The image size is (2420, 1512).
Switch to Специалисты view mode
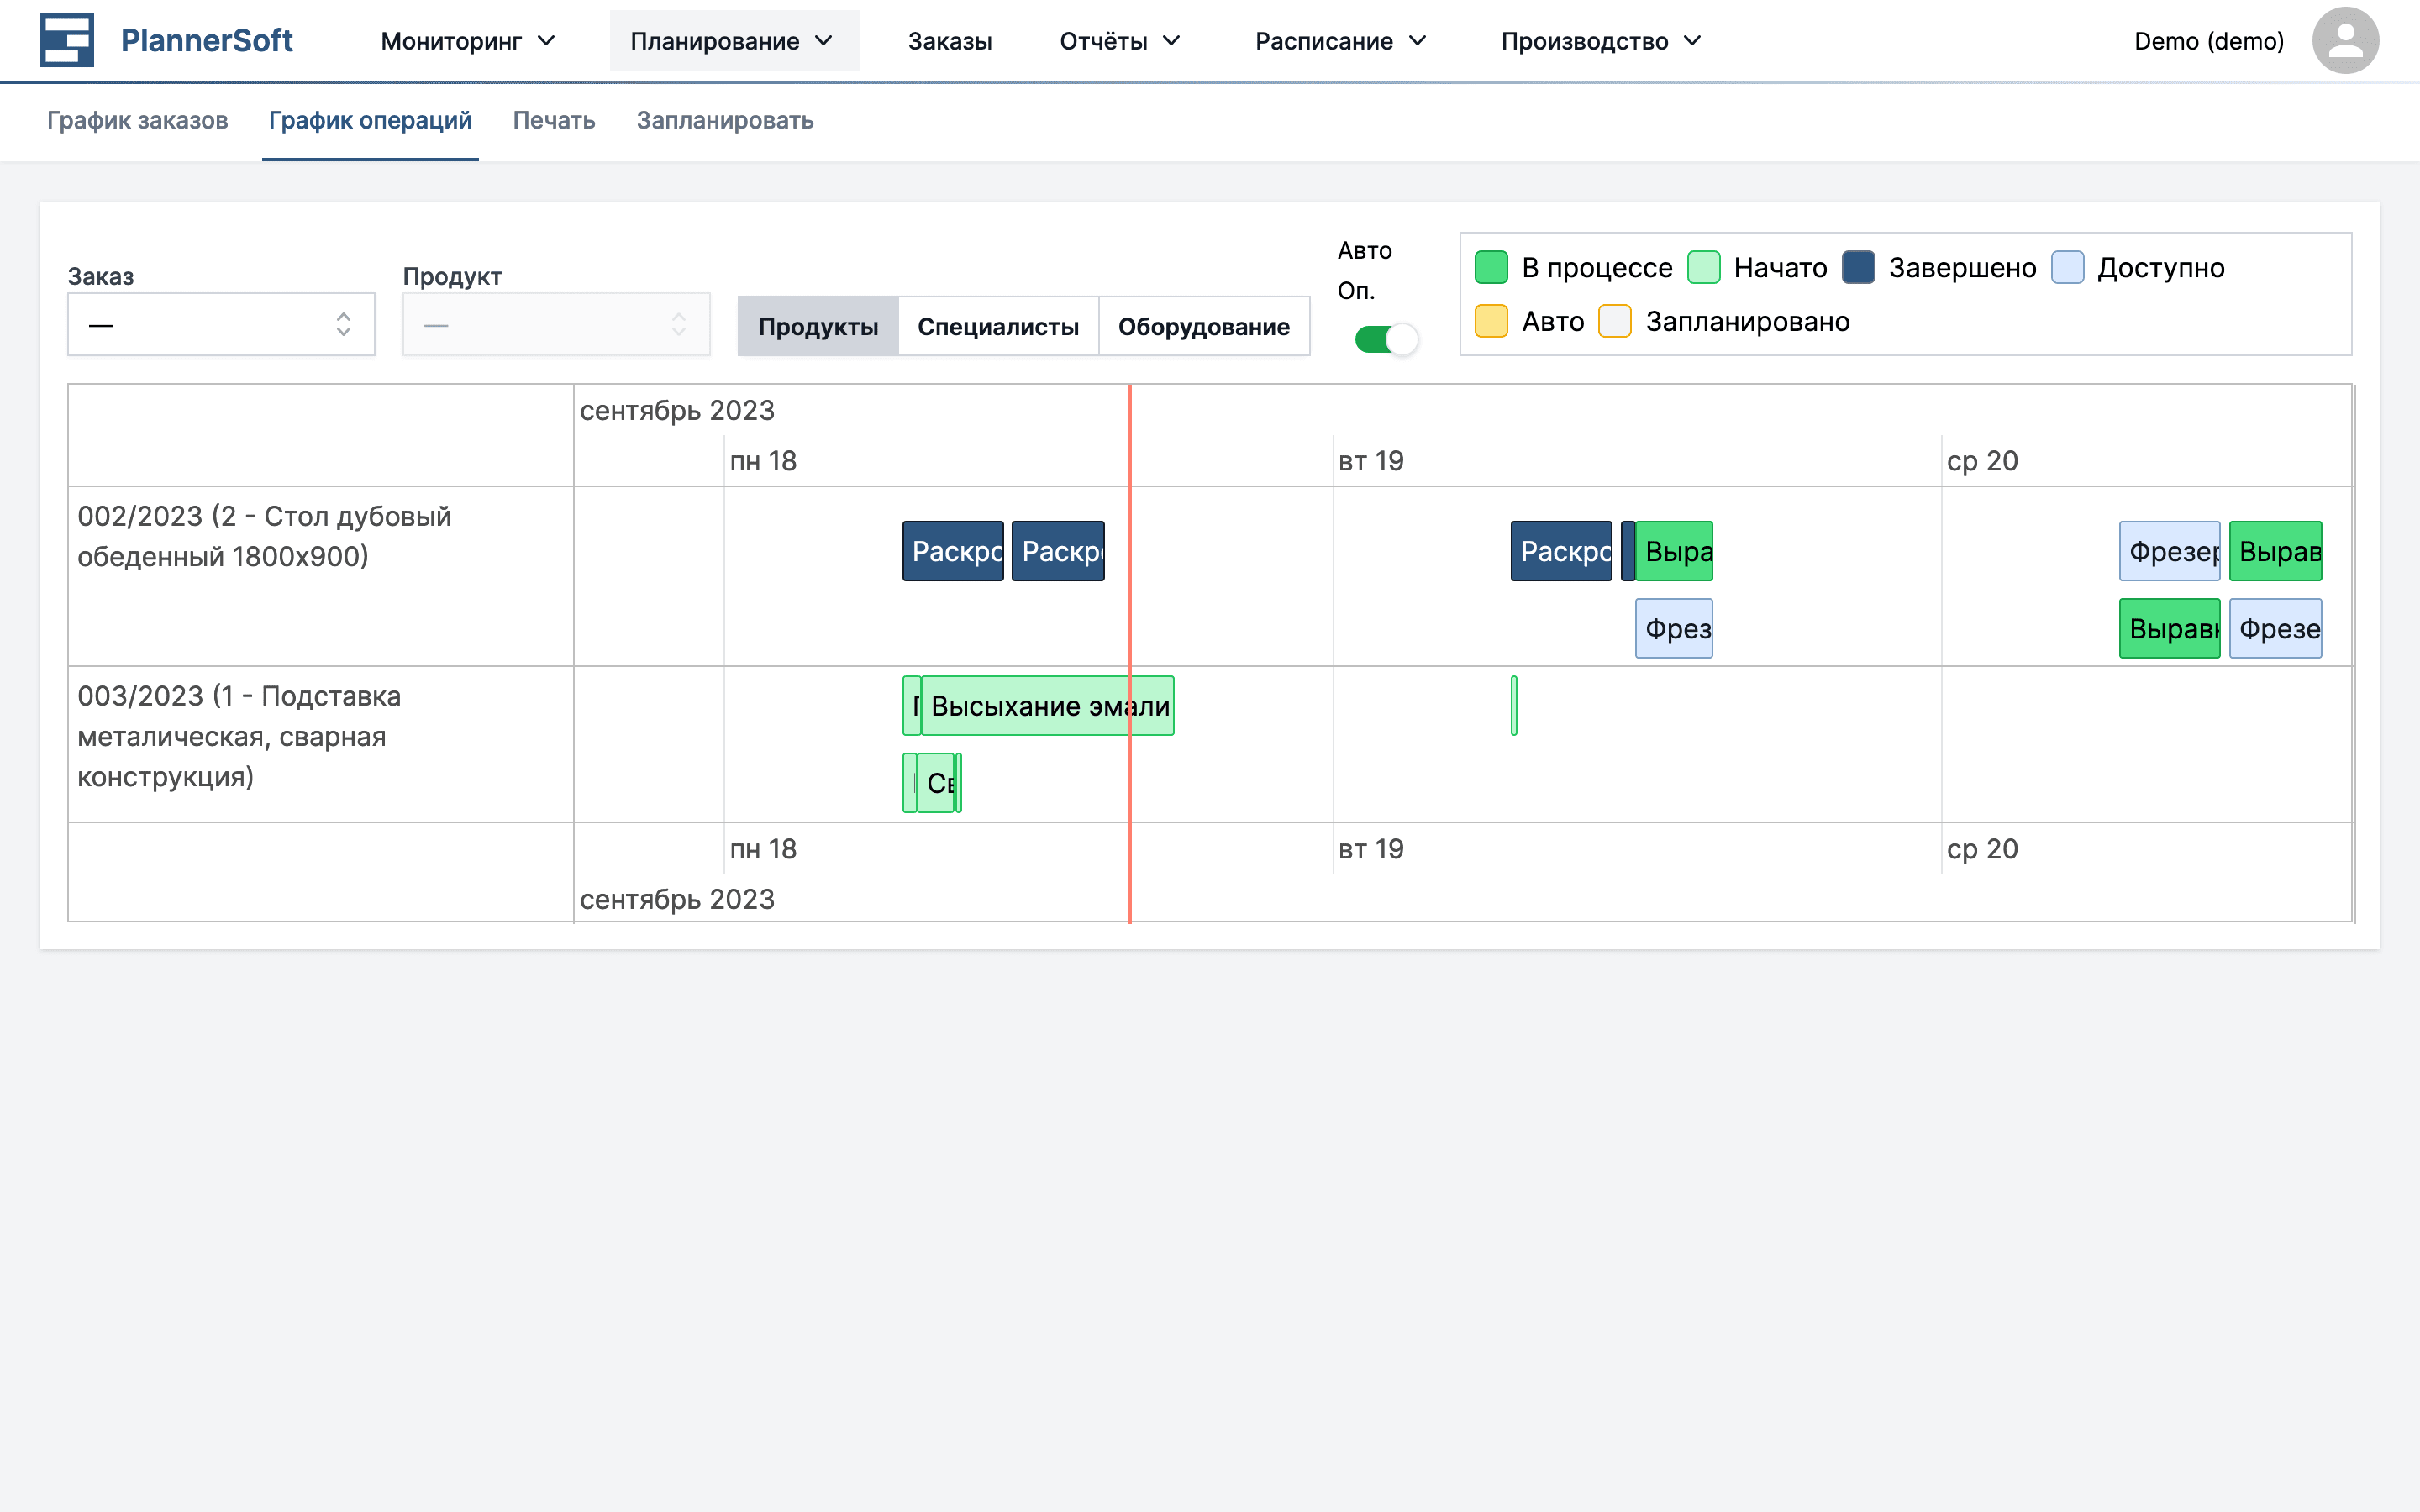click(997, 325)
